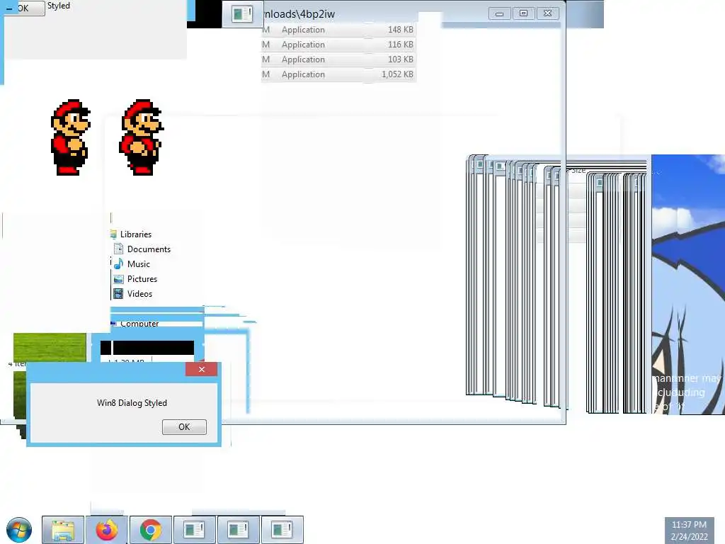The image size is (725, 544).
Task: Click the left Mario sprite
Action: [70, 137]
